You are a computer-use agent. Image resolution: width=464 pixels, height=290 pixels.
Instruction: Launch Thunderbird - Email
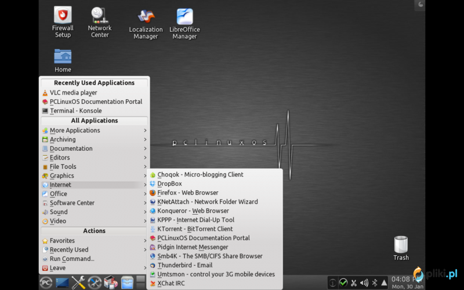click(215, 265)
